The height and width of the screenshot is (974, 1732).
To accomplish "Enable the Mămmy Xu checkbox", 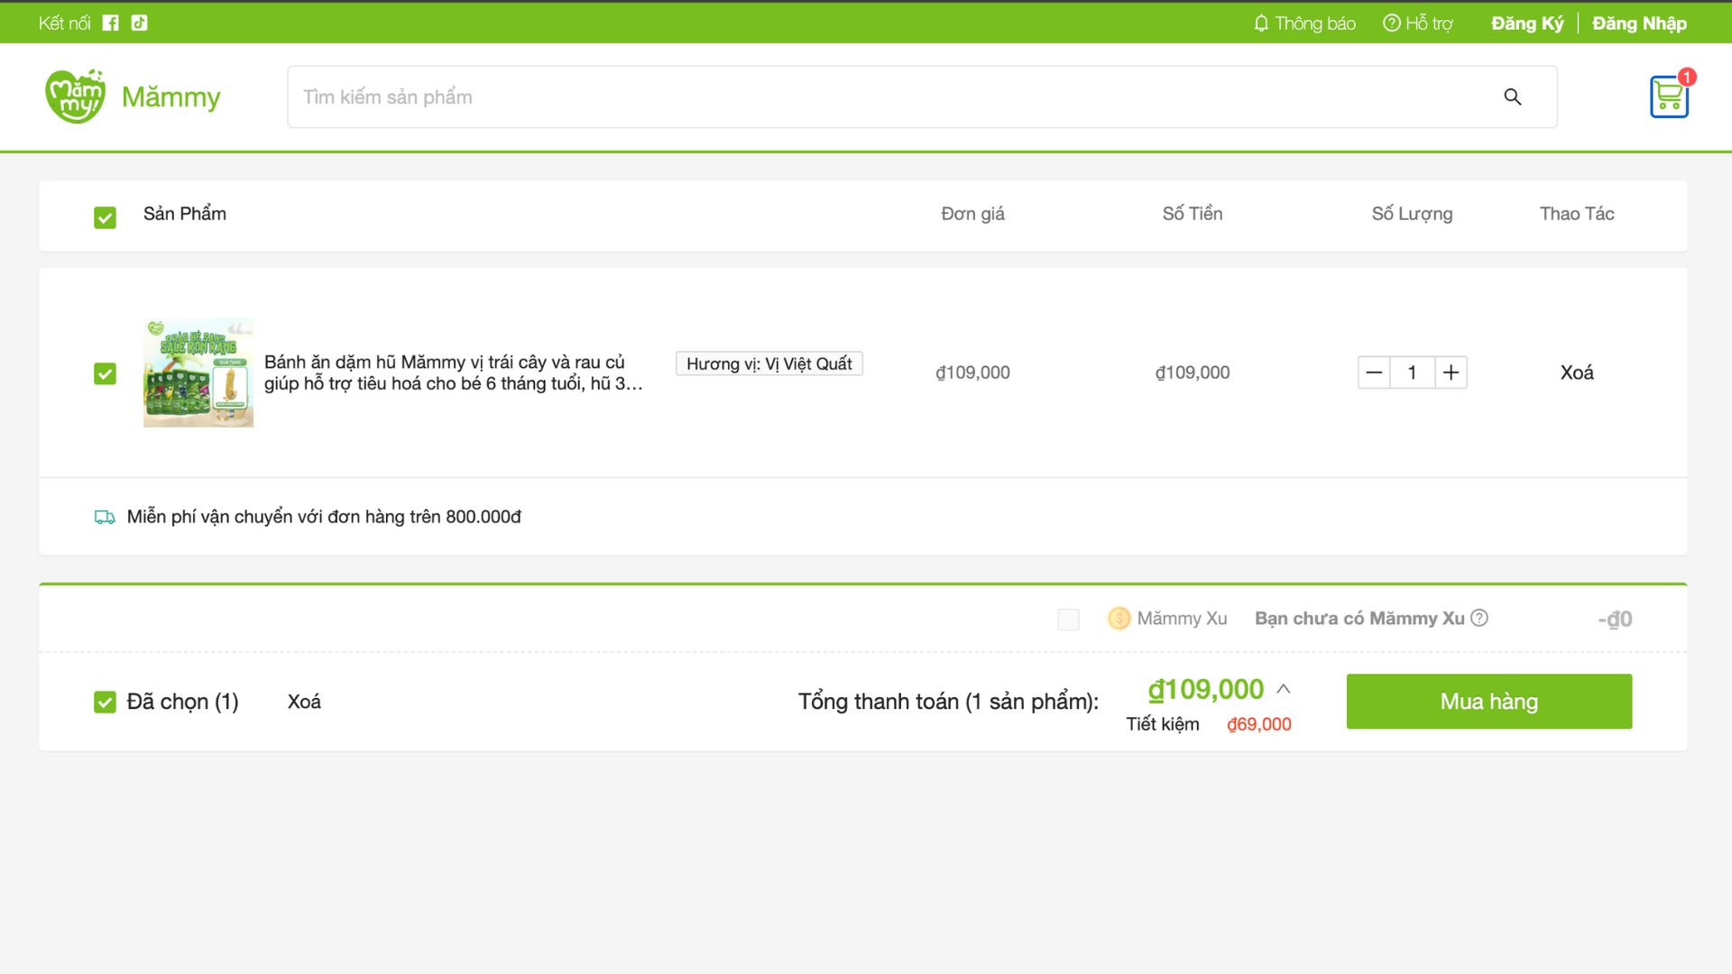I will [x=1068, y=620].
